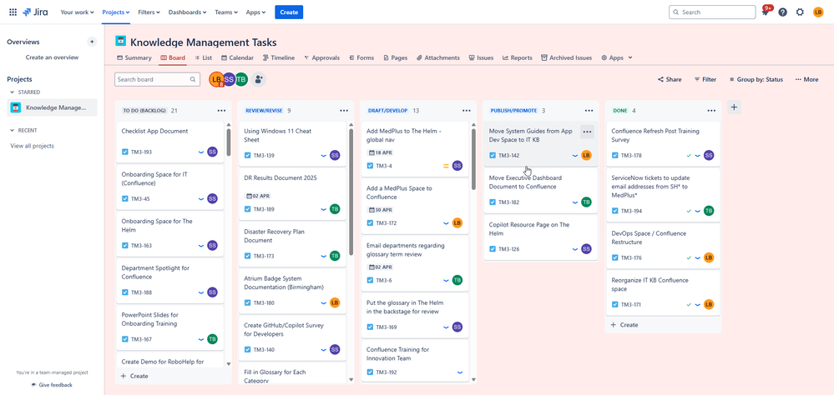
Task: Switch to the Reports tab
Action: click(517, 57)
